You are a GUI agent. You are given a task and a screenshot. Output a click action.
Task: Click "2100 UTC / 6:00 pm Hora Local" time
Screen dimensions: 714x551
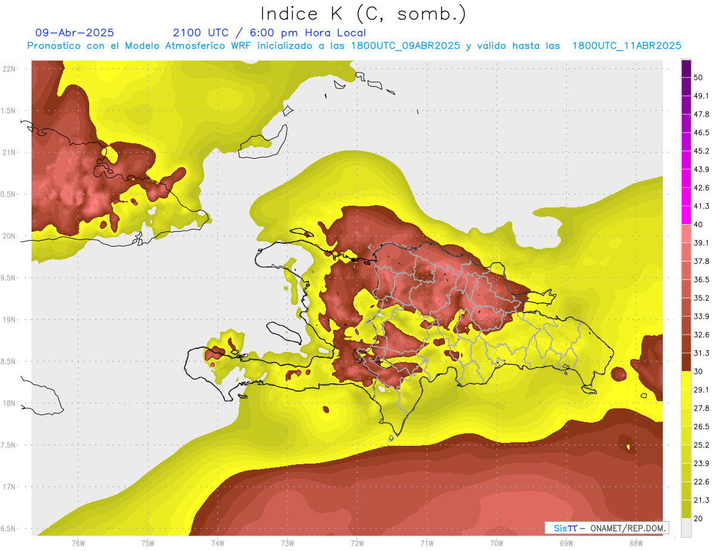click(x=270, y=33)
